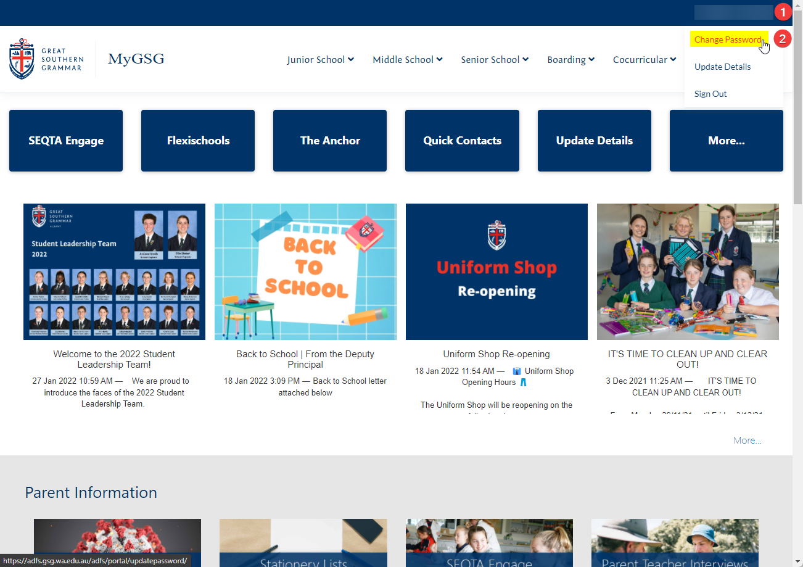
Task: Open Quick Contacts
Action: pos(462,140)
